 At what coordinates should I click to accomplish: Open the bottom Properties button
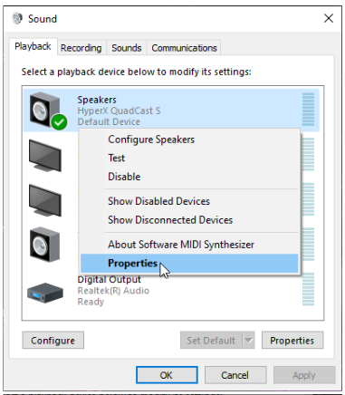pos(292,341)
